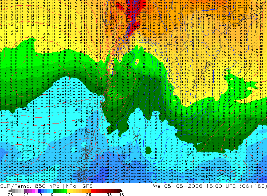
Task: Pick the bright red swatch right of 26 in the legend
Action: 92,191
